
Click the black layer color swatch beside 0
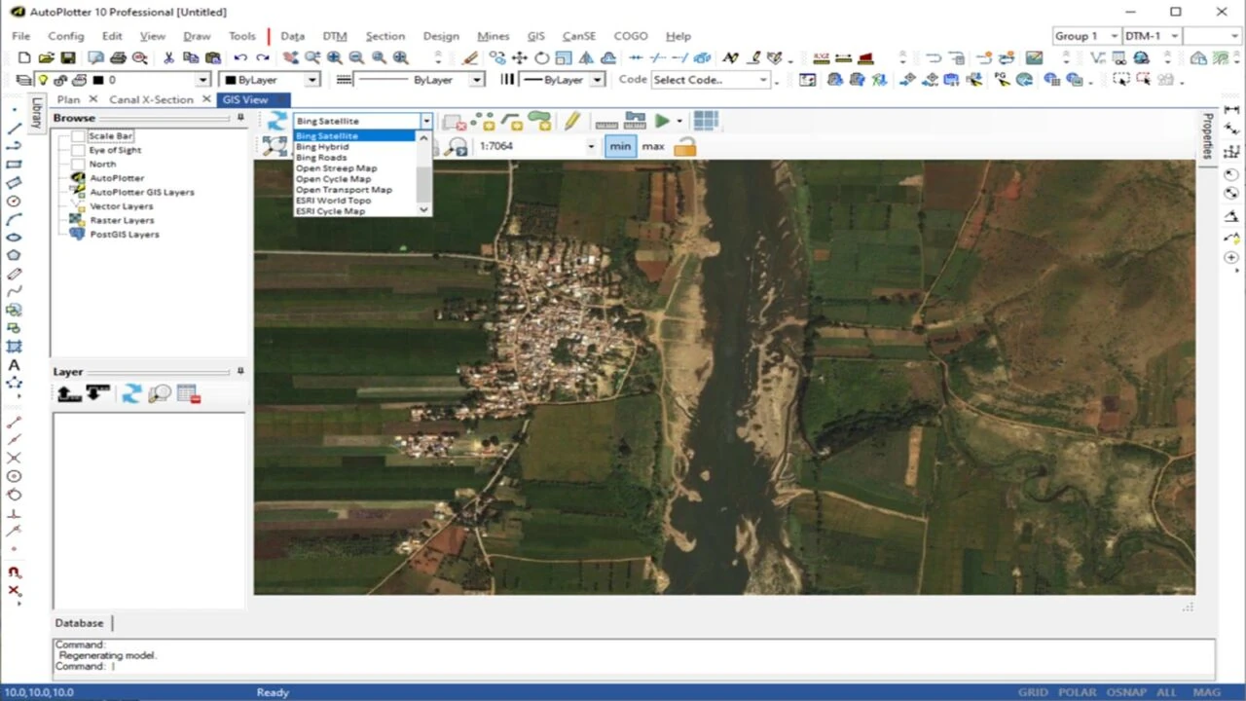pyautogui.click(x=97, y=80)
